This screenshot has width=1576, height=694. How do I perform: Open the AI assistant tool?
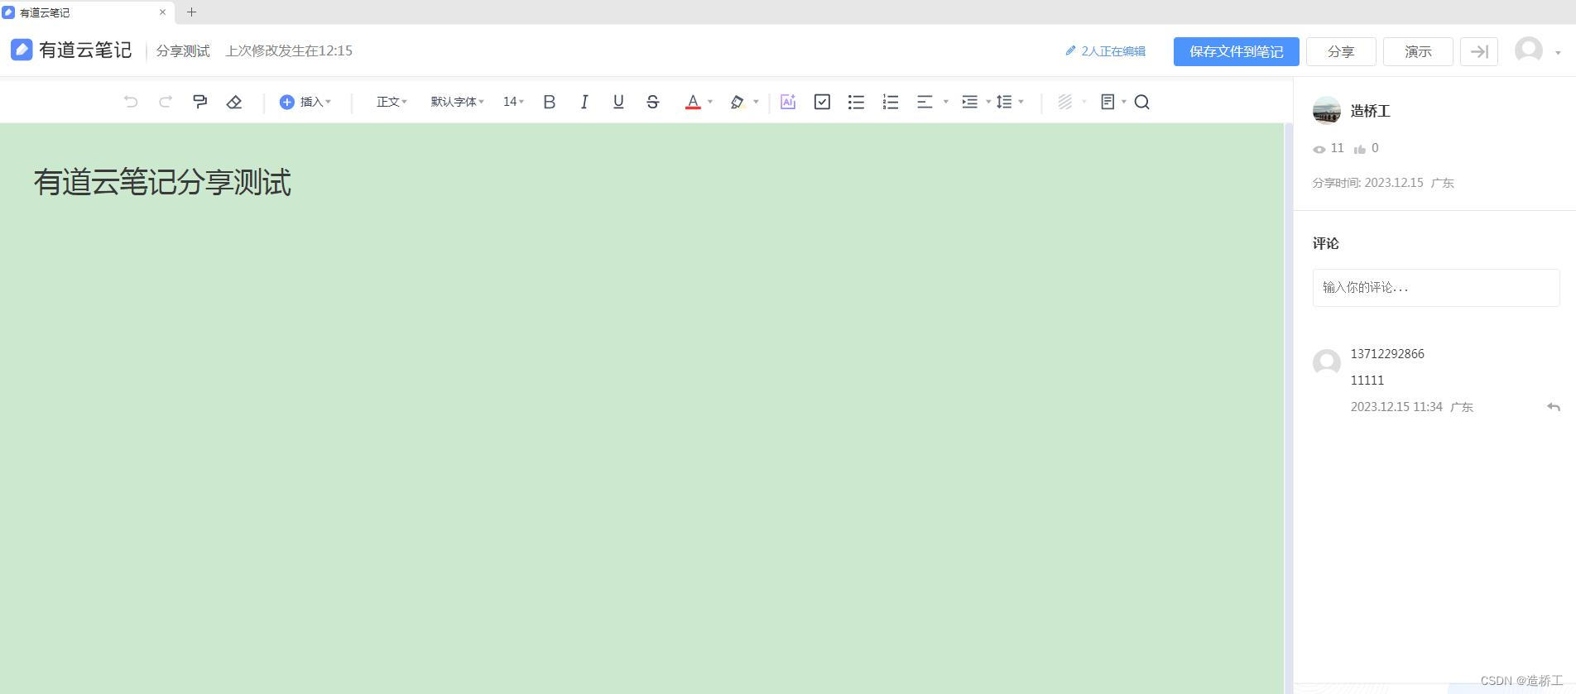[788, 102]
